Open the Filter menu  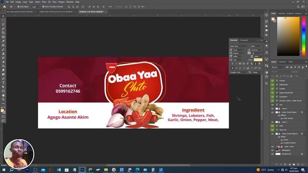(x=44, y=2)
